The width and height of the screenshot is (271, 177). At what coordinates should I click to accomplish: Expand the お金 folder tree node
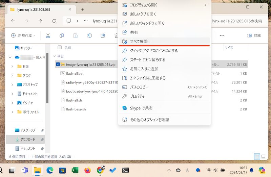(13, 66)
